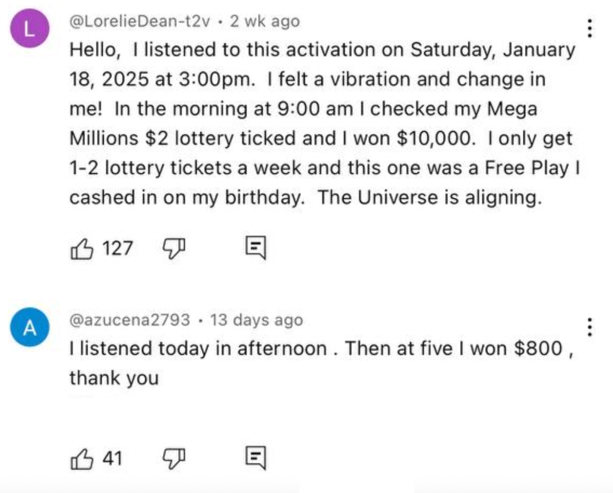
Task: Visit the @LorelieDean-t2v channel link
Action: [140, 22]
